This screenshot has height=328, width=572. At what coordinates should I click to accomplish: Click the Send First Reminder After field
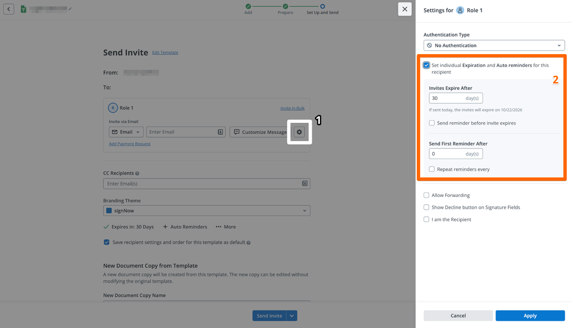[x=456, y=154]
